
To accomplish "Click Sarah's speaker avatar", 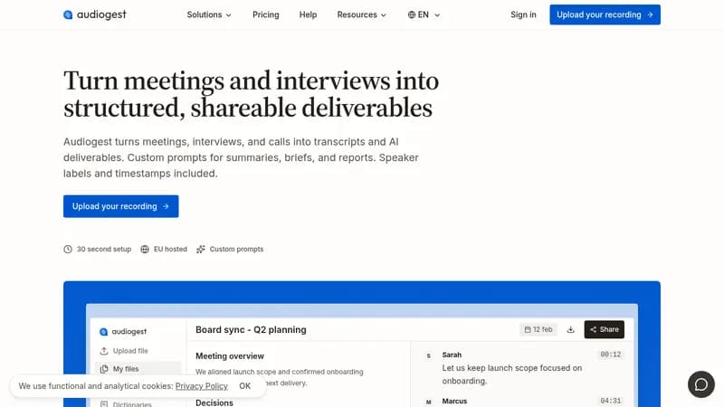I will click(x=428, y=355).
